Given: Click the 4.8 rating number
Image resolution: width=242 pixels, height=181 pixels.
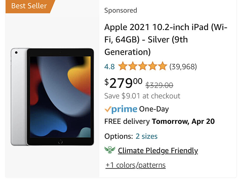Looking at the screenshot, I should tap(110, 67).
